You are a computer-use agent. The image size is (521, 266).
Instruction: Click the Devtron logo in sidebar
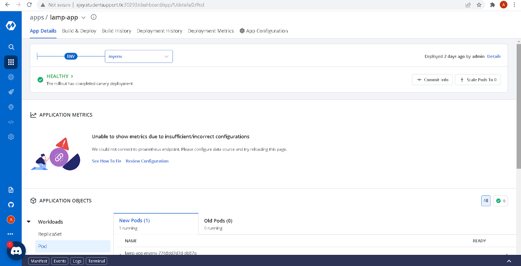11,25
